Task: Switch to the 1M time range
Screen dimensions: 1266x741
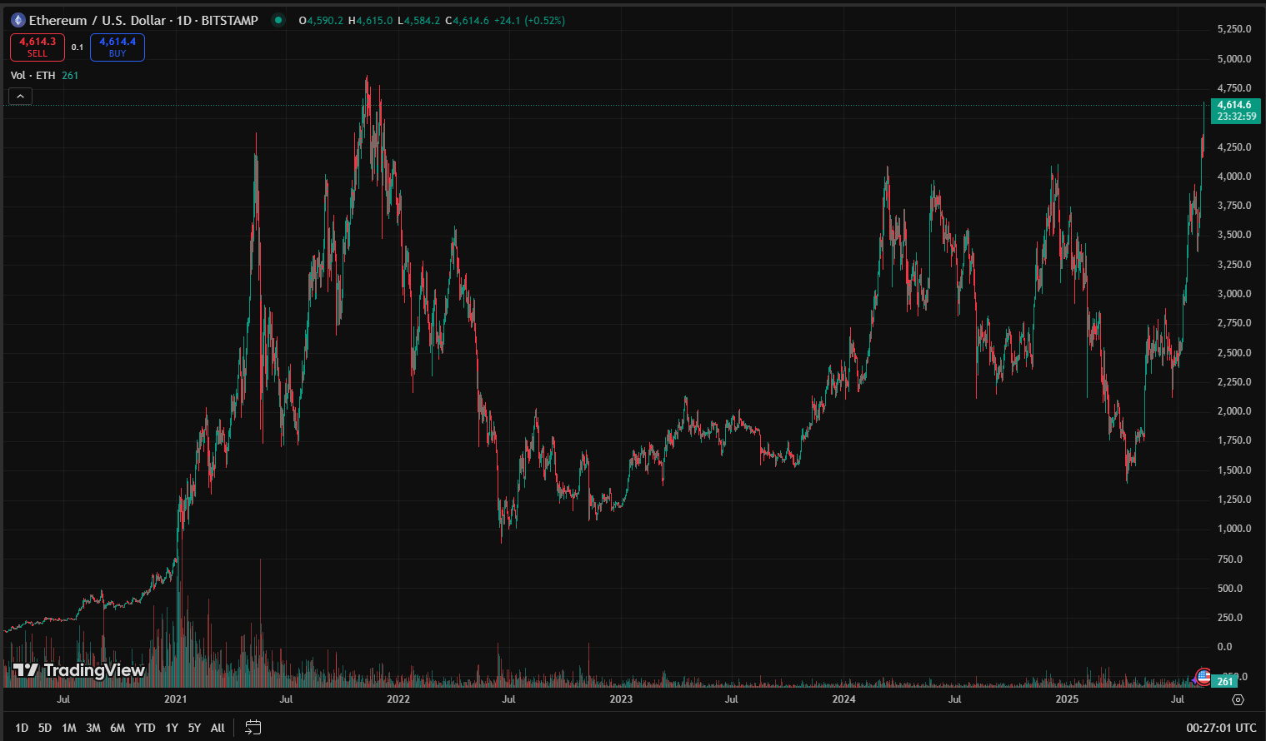Action: tap(69, 728)
